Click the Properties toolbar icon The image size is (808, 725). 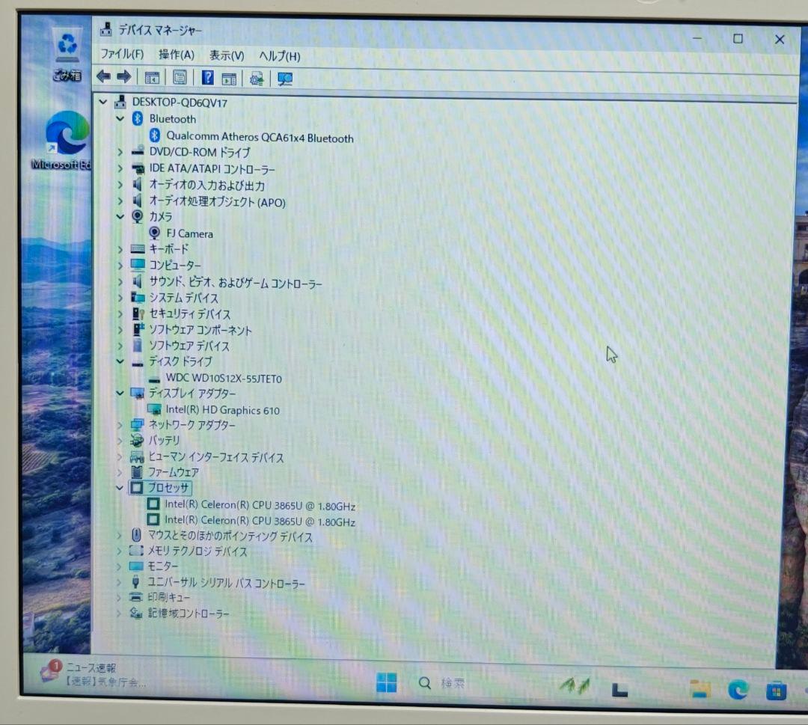pyautogui.click(x=180, y=78)
